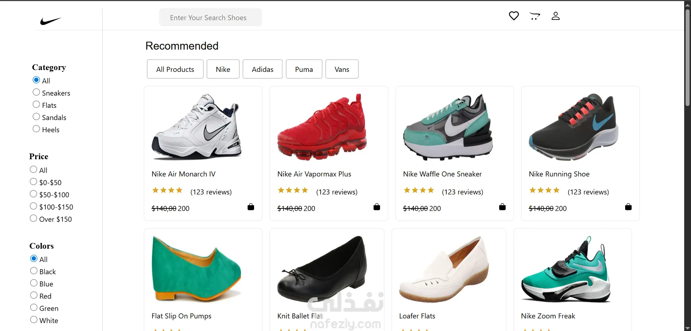Select the Flats category option
691x331 pixels.
coord(36,104)
